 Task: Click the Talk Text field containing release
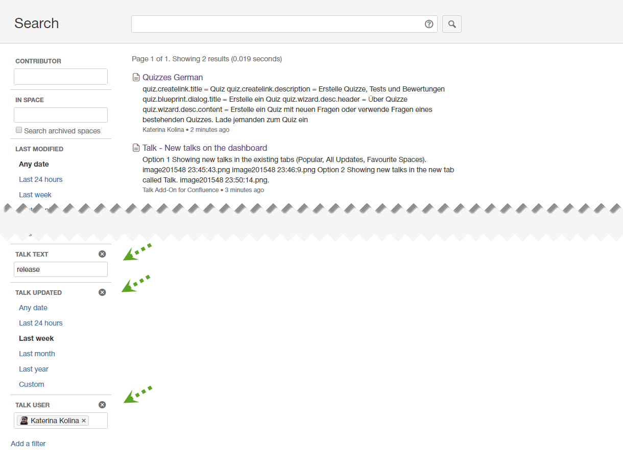tap(61, 269)
